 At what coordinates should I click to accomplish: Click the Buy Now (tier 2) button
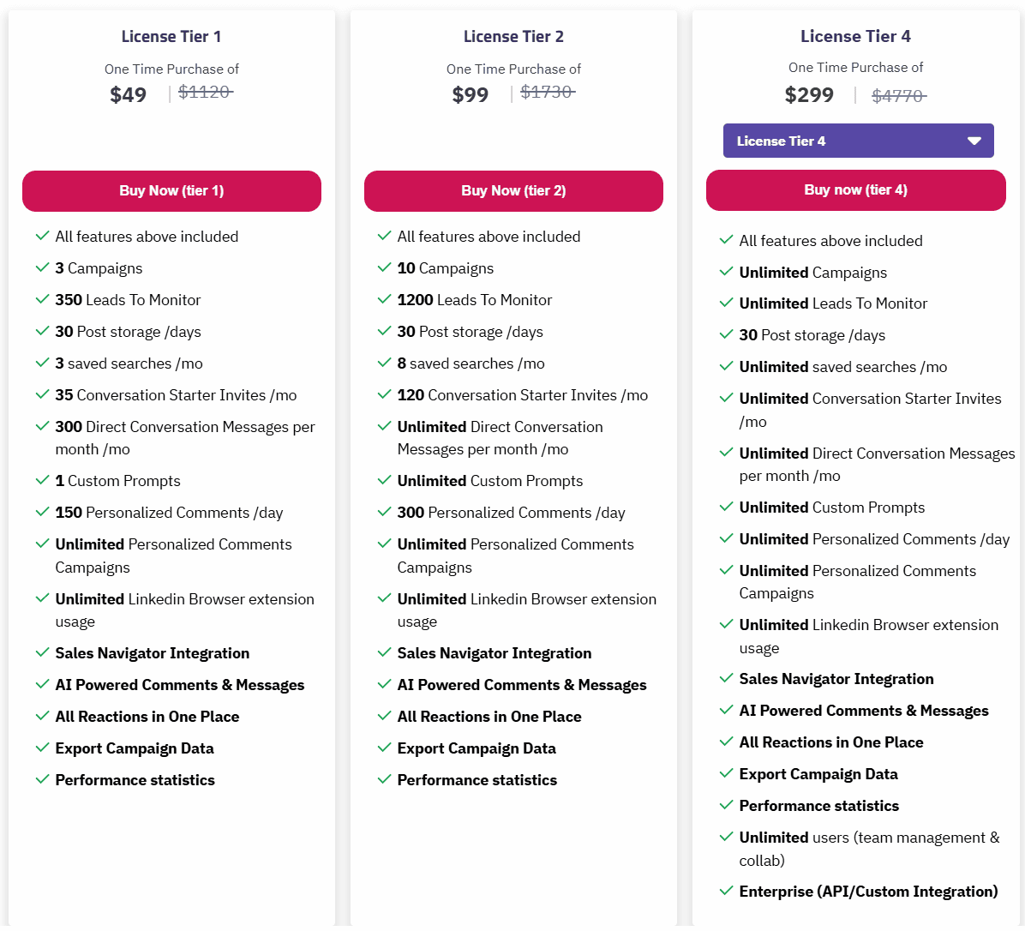pyautogui.click(x=513, y=190)
